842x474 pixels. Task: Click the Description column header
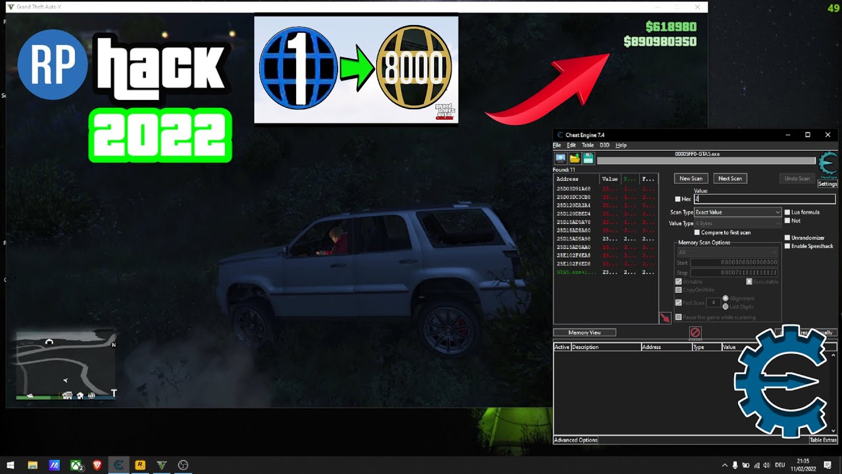(606, 347)
